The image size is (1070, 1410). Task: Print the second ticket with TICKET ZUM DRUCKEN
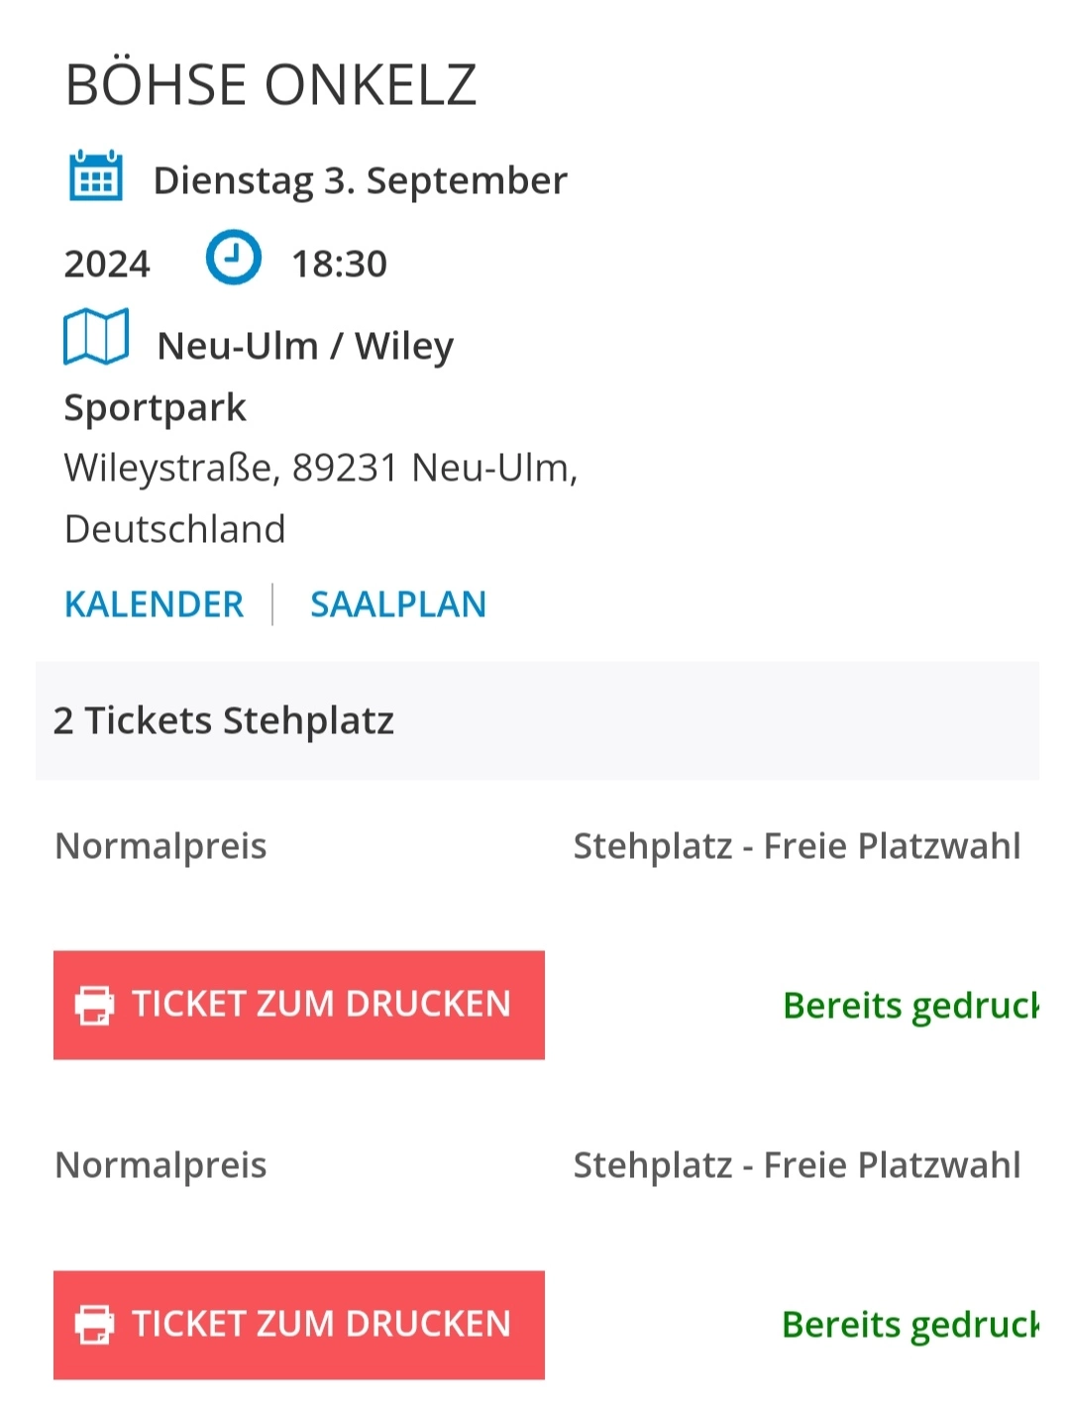[299, 1325]
